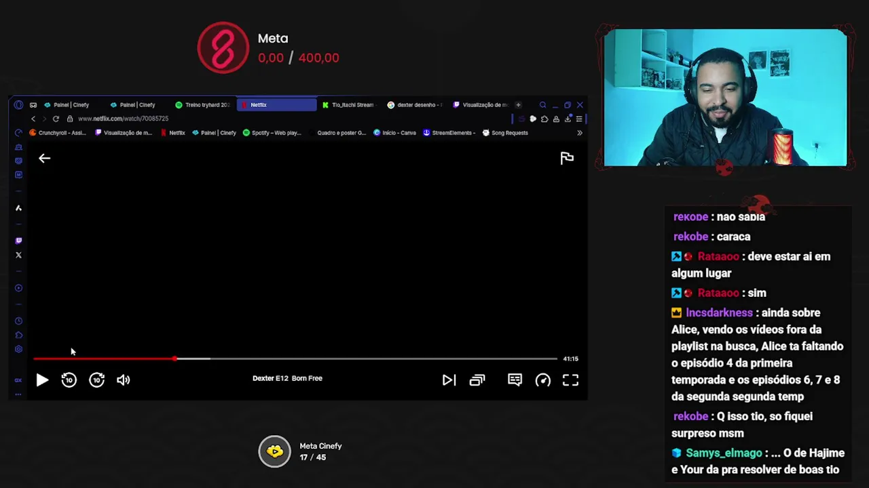Click username Incsdarkness in chat
Image resolution: width=869 pixels, height=488 pixels.
719,313
